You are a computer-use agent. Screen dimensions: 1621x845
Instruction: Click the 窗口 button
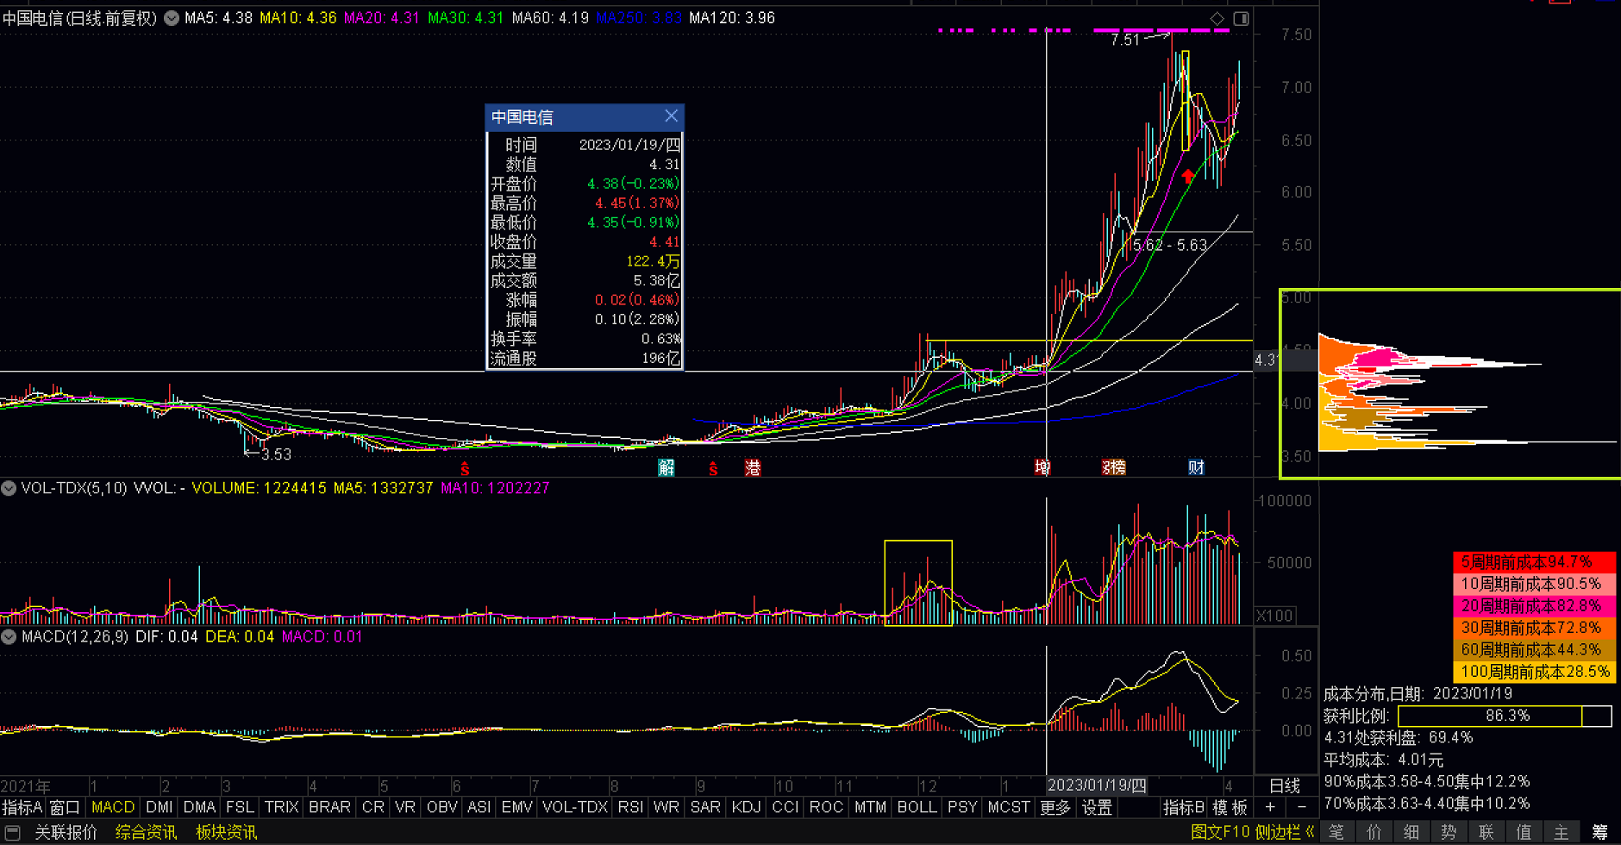[x=65, y=807]
